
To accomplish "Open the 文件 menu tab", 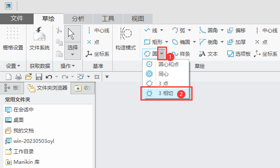I will 17,19.
